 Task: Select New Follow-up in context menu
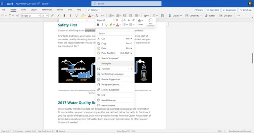coord(115,100)
